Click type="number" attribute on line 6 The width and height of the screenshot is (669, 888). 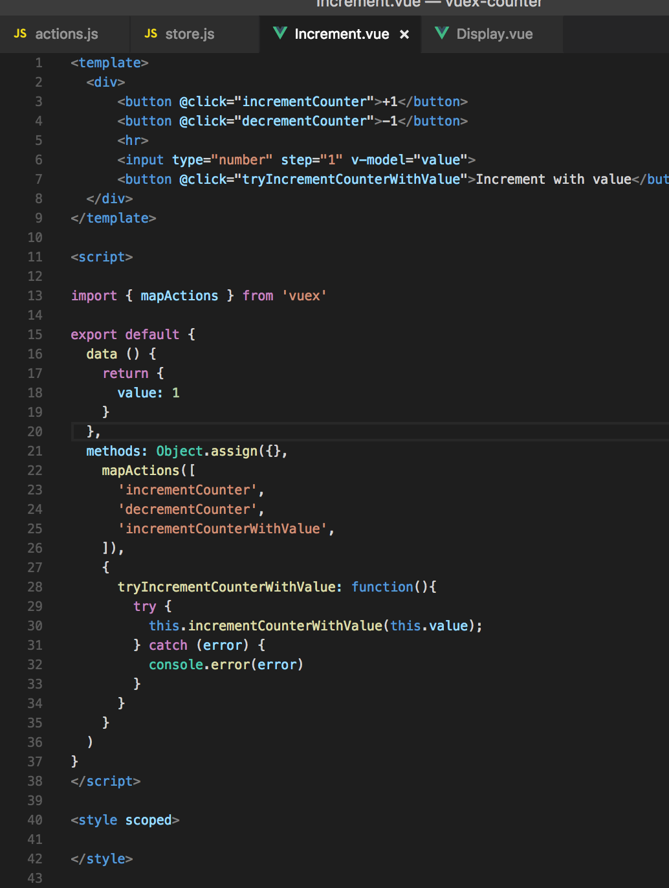(223, 160)
